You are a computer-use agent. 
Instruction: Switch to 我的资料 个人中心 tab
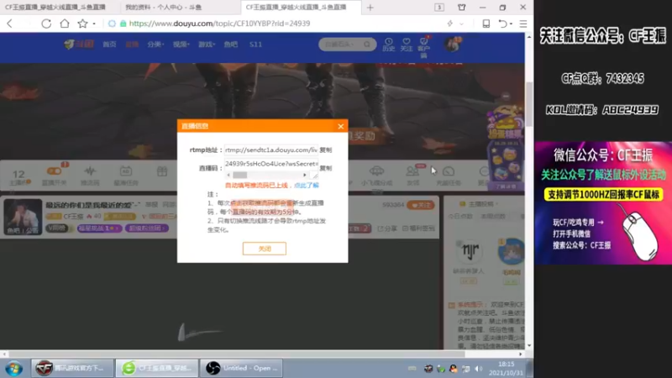tap(163, 8)
